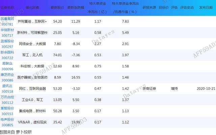
Task: Select cell 新材料，可降解塑料
Action: pyautogui.click(x=32, y=32)
